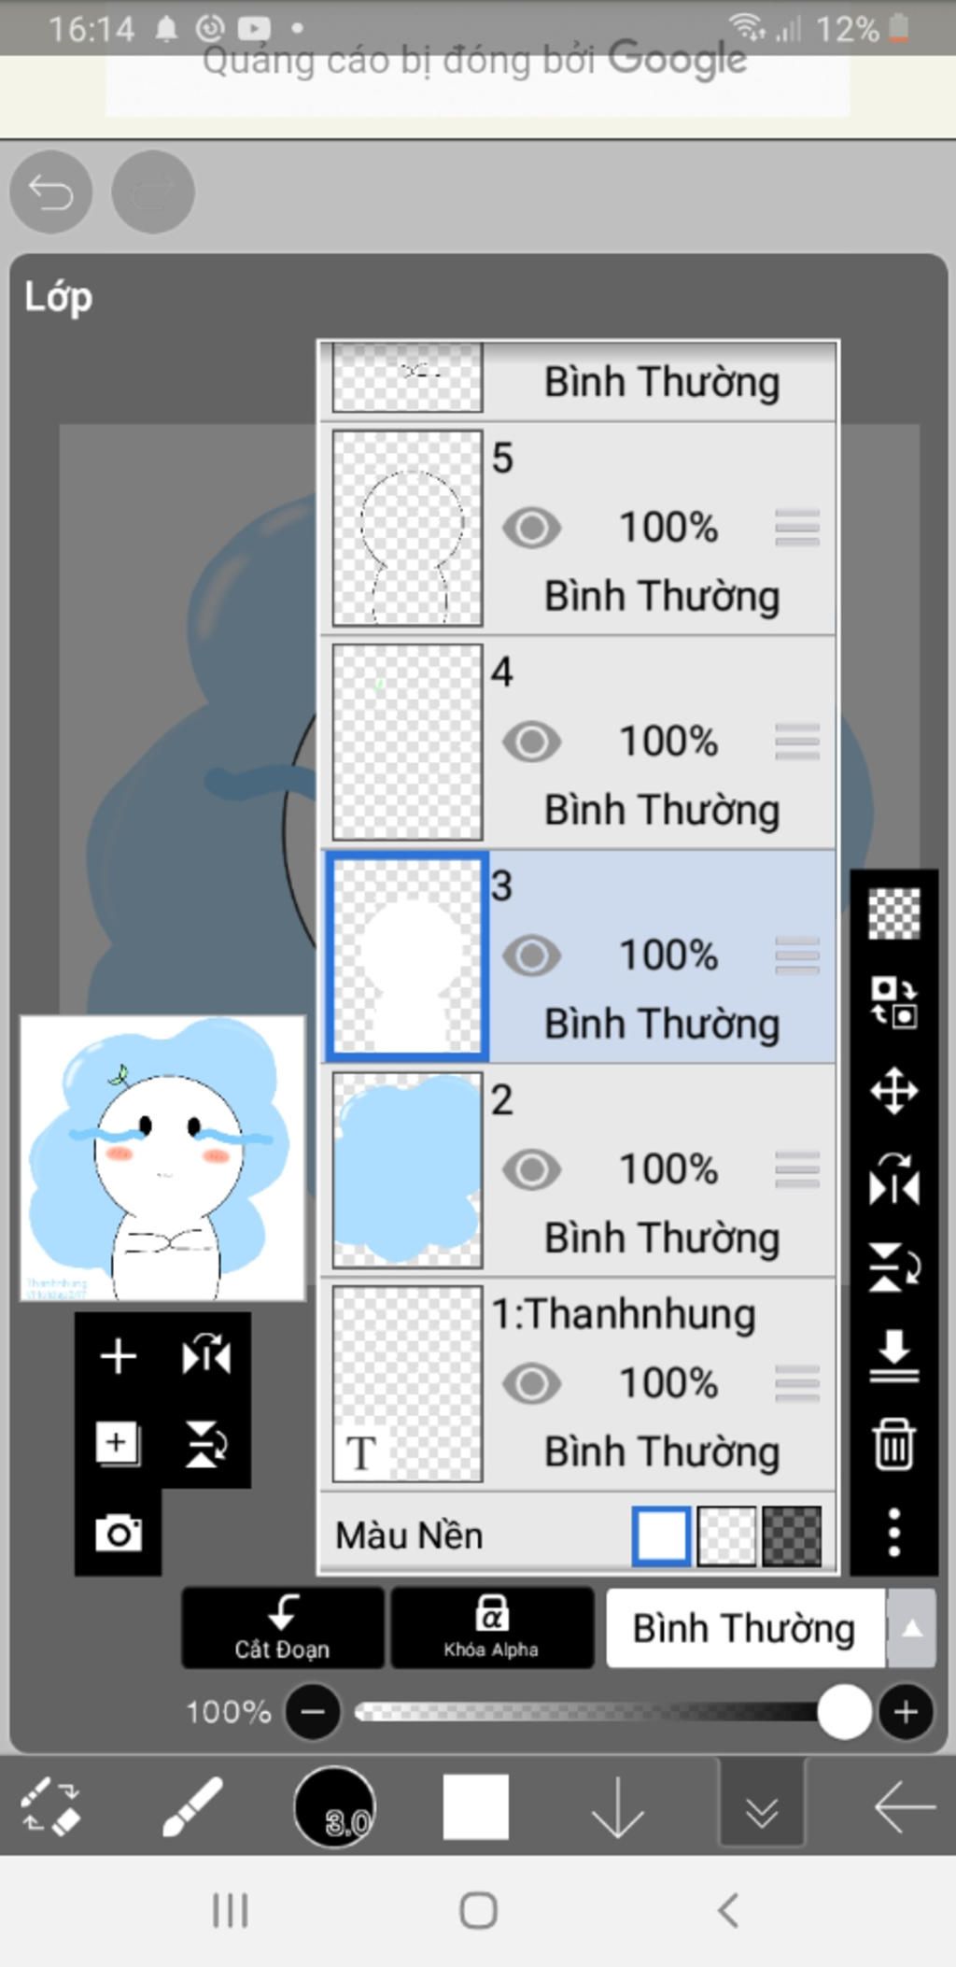
Task: Tap the camera icon to import a photo
Action: pos(119,1533)
